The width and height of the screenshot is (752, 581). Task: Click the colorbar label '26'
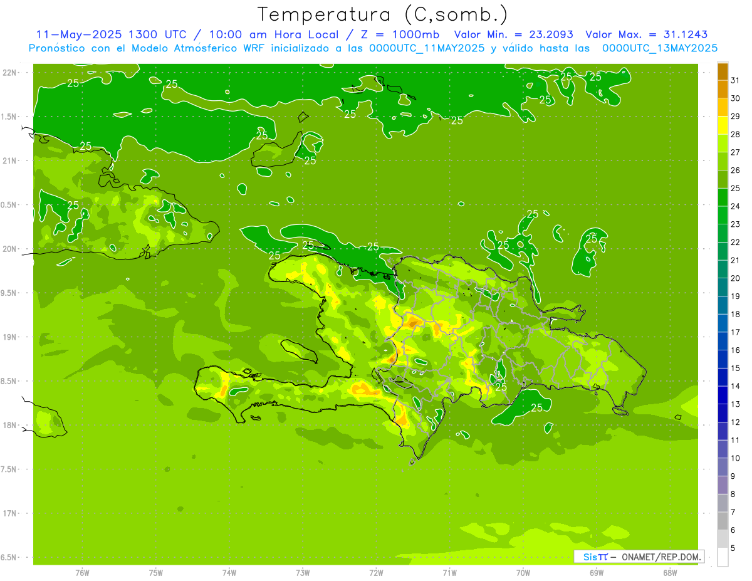[735, 170]
